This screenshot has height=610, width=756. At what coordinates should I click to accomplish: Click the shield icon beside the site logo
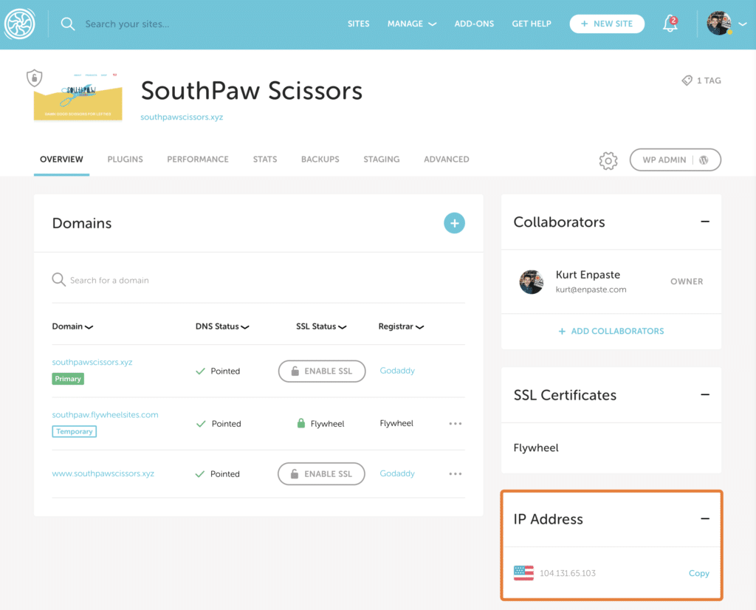click(x=34, y=78)
